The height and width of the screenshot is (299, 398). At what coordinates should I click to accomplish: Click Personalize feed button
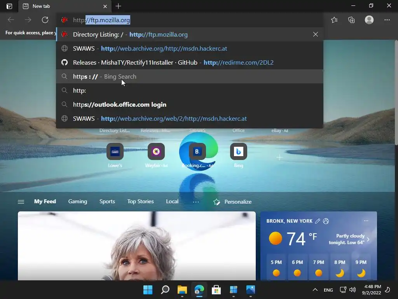232,202
